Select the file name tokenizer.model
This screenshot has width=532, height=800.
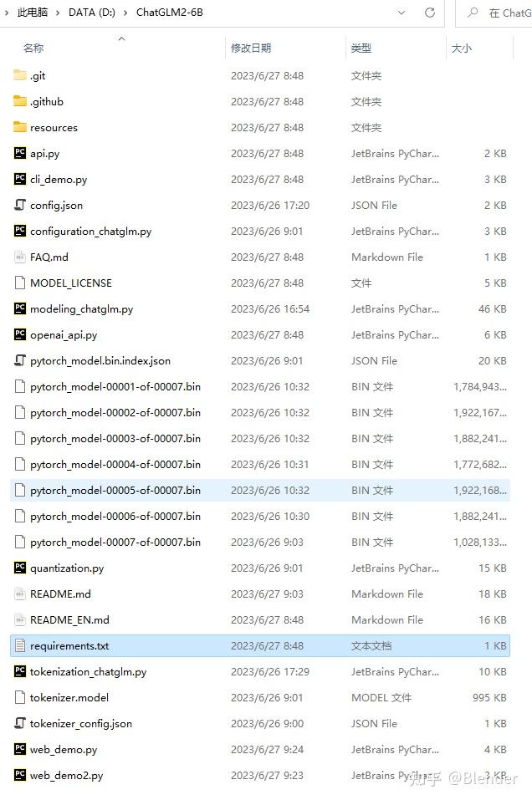(x=69, y=697)
